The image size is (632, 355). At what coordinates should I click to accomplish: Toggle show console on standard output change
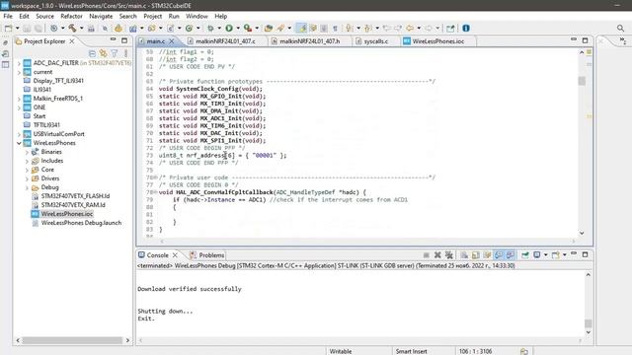pyautogui.click(x=499, y=255)
